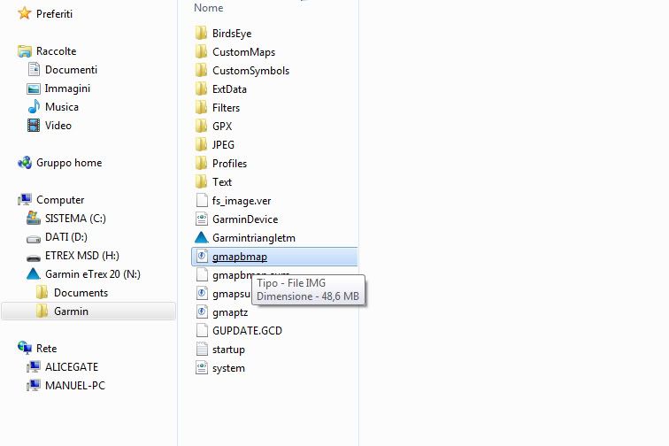Screen dimensions: 669x446
Task: Select Musica in the sidebar
Action: (x=62, y=107)
